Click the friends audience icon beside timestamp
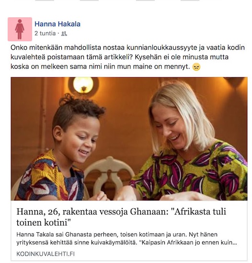The image size is (252, 263). pyautogui.click(x=64, y=34)
